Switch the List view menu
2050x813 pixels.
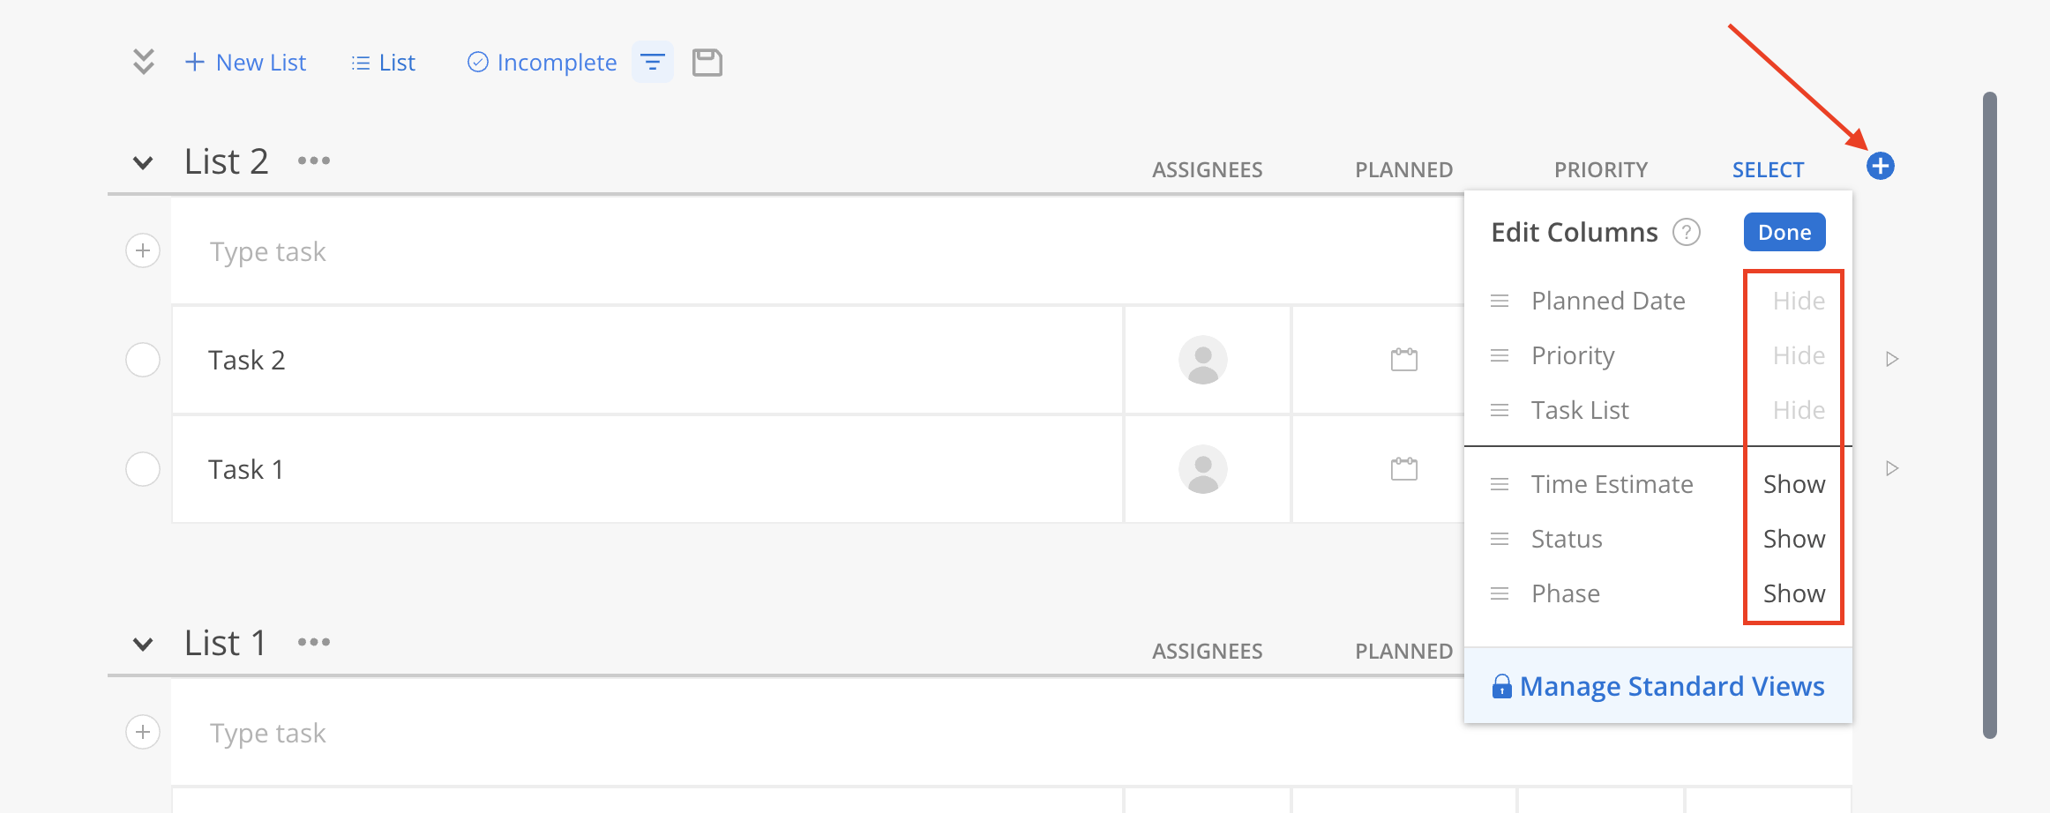coord(384,63)
